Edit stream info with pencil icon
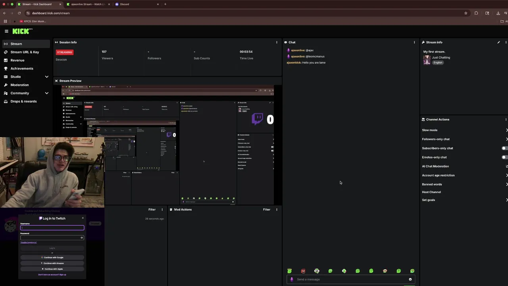Screen dimensions: 508x286 (498, 42)
